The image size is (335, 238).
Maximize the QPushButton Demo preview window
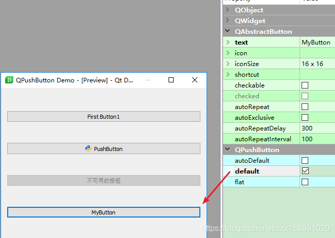click(x=171, y=80)
